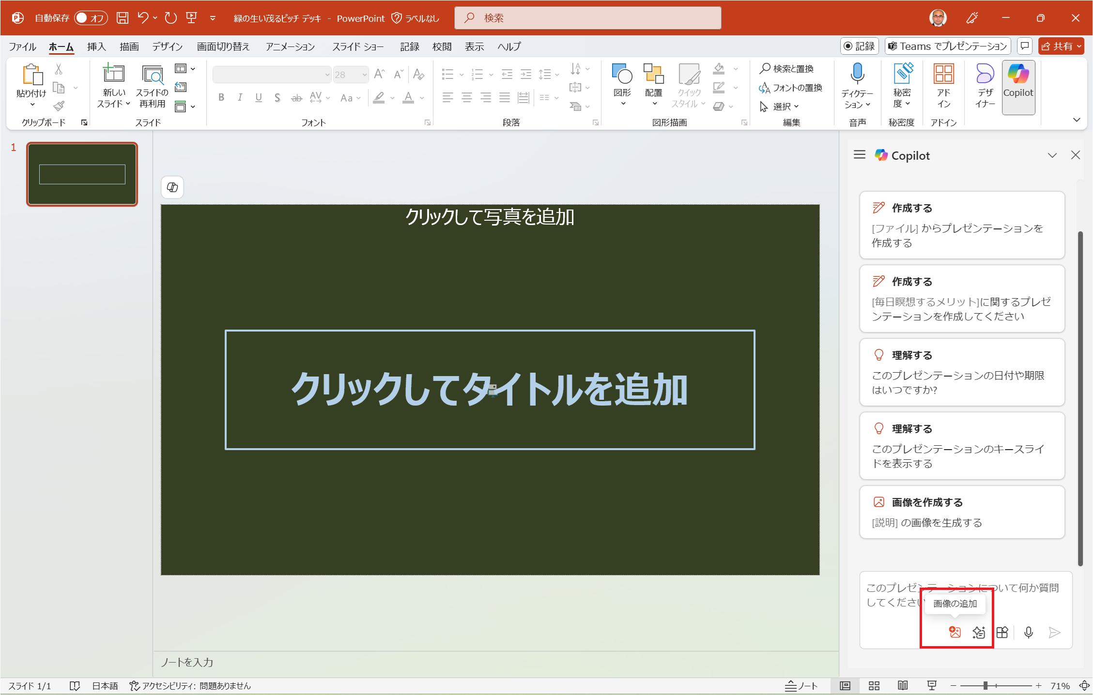The image size is (1093, 695).
Task: Toggle Italic formatting
Action: coord(240,97)
